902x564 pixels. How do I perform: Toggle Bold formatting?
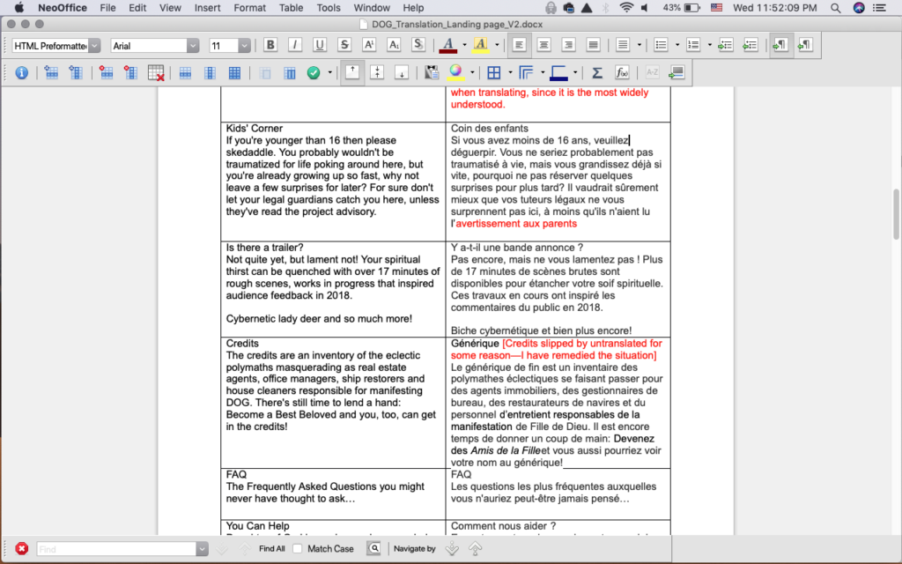pyautogui.click(x=270, y=45)
